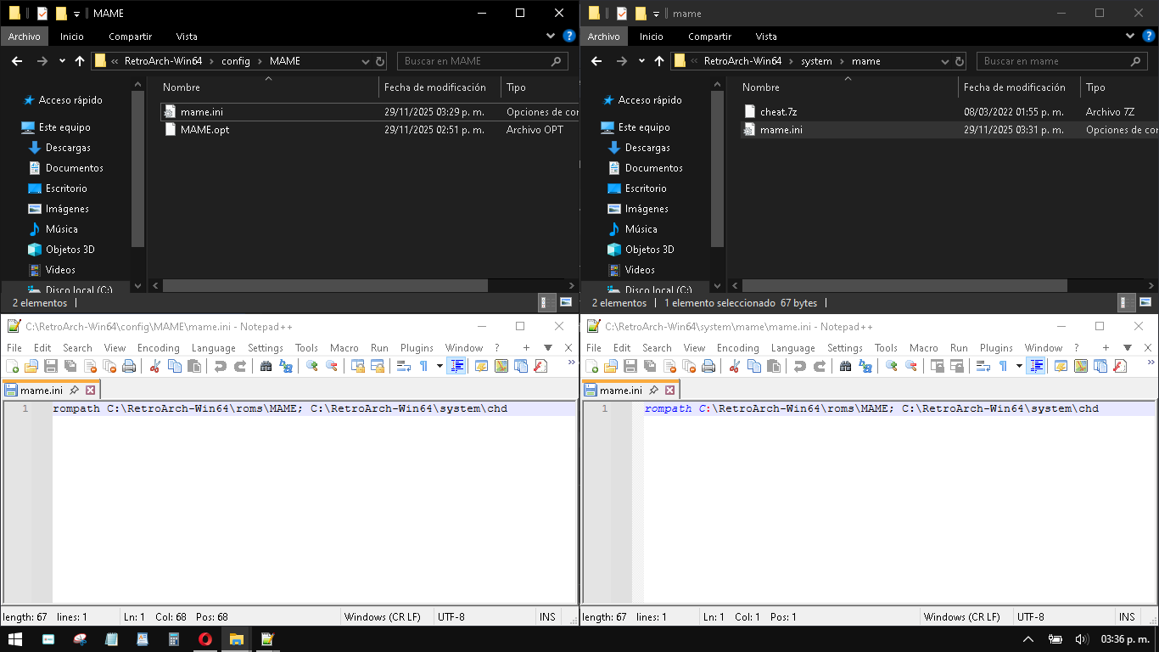
Task: Click the Find binoculars icon in left Notepad++
Action: pos(266,366)
